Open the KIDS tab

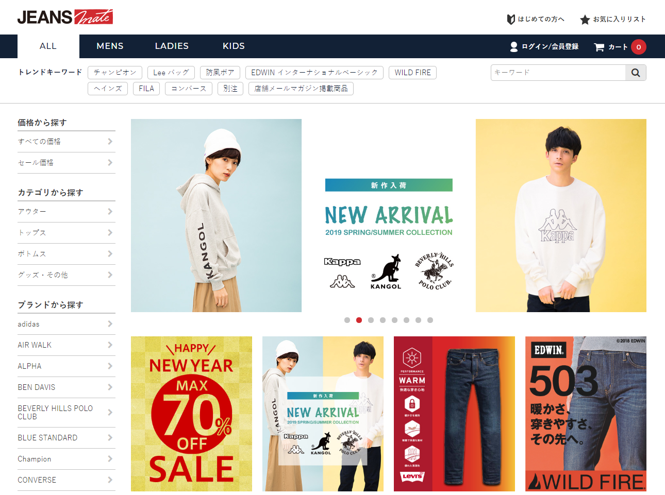click(x=234, y=46)
